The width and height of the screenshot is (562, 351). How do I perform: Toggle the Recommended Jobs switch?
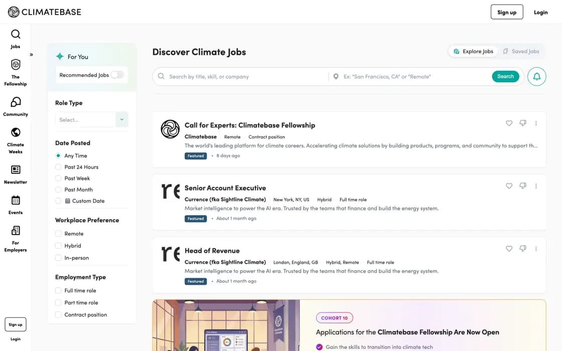(117, 75)
